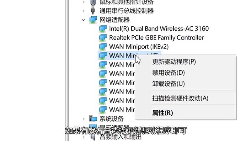Click the Intel Dual Band Wireless-AC 3160 adapter icon
Viewport: 251px width, 141px height.
tap(103, 29)
